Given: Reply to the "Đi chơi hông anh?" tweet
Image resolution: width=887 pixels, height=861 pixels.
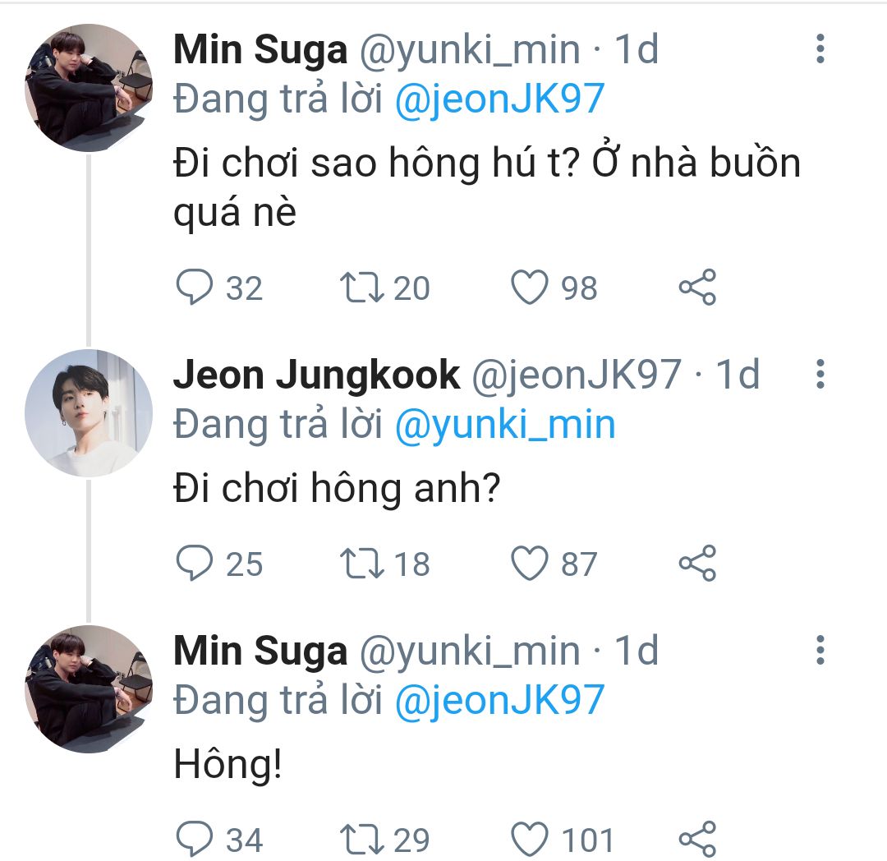Looking at the screenshot, I should (195, 564).
